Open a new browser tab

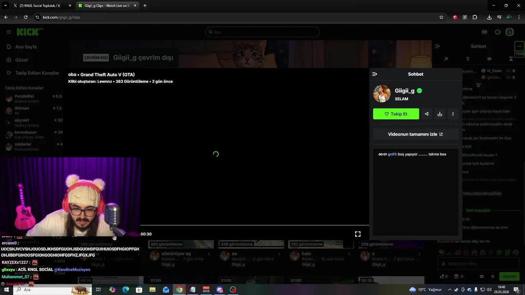pyautogui.click(x=145, y=6)
